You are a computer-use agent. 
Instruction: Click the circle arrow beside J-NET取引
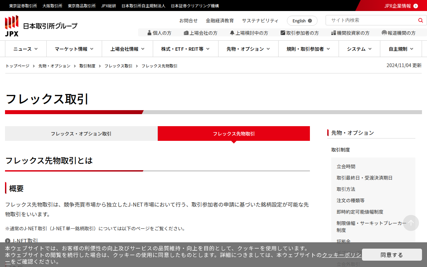[x=8, y=241]
